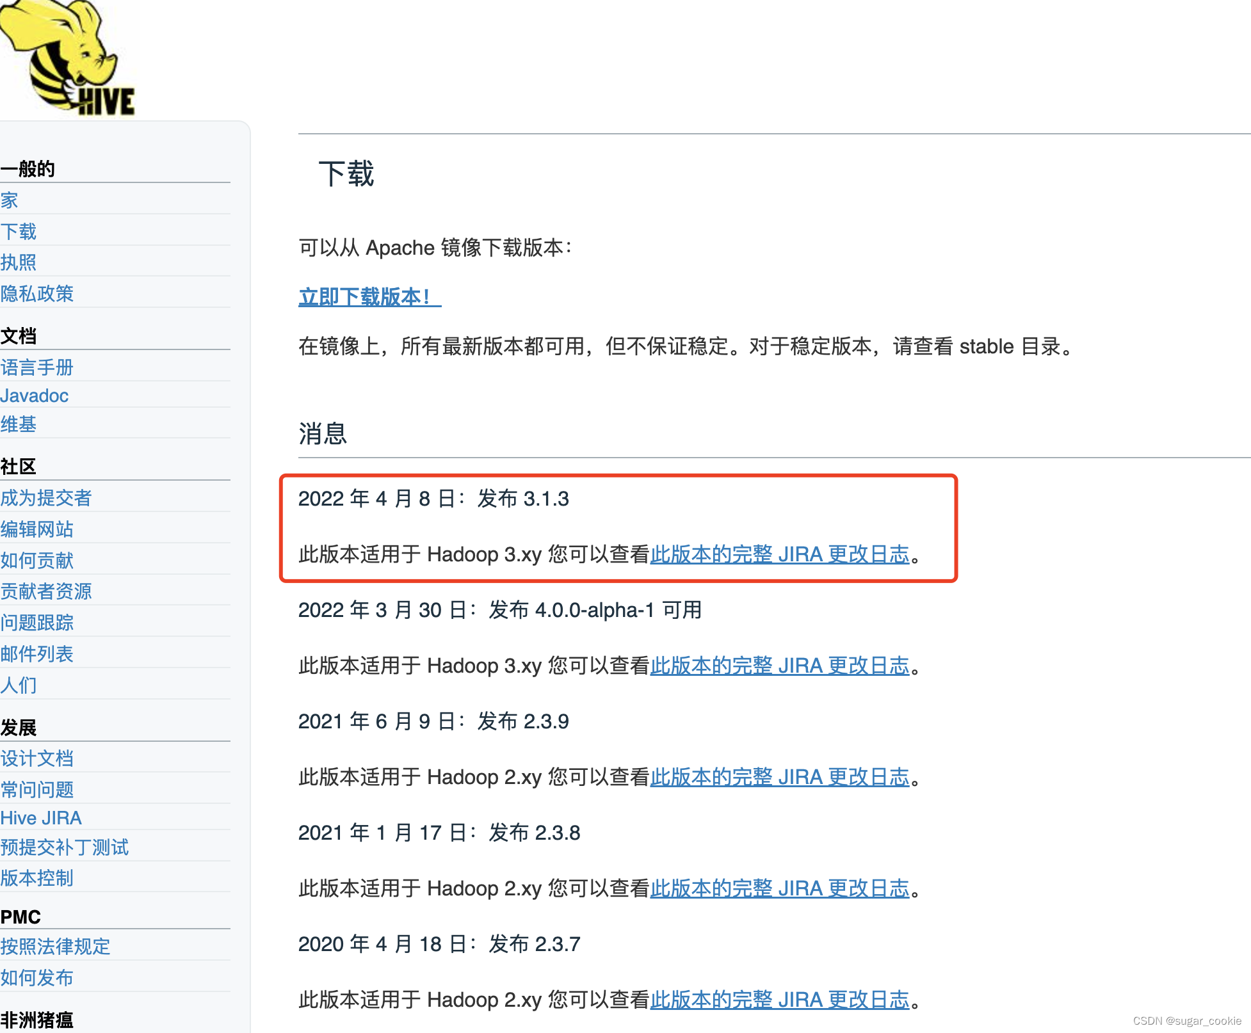
Task: Open the Javadoc documentation link
Action: click(x=35, y=396)
